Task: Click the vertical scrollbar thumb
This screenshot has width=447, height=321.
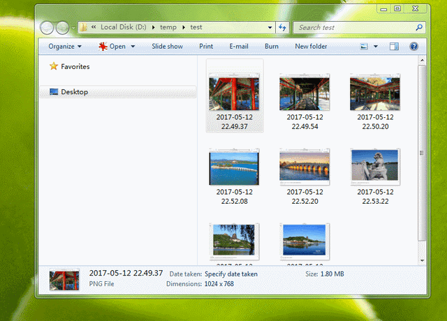Action: (x=422, y=153)
